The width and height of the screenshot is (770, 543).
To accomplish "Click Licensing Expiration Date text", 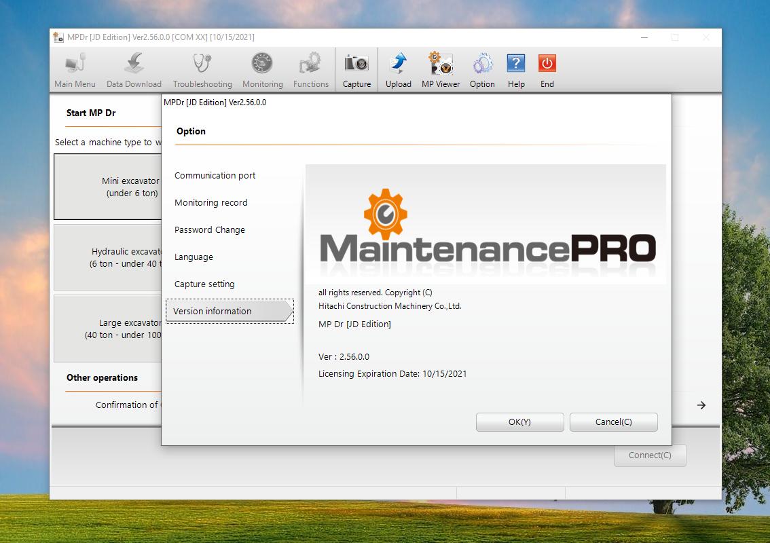I will tap(392, 373).
